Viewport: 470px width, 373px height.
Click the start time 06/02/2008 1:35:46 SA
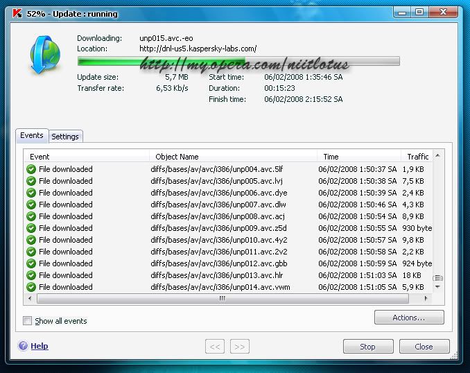point(304,77)
